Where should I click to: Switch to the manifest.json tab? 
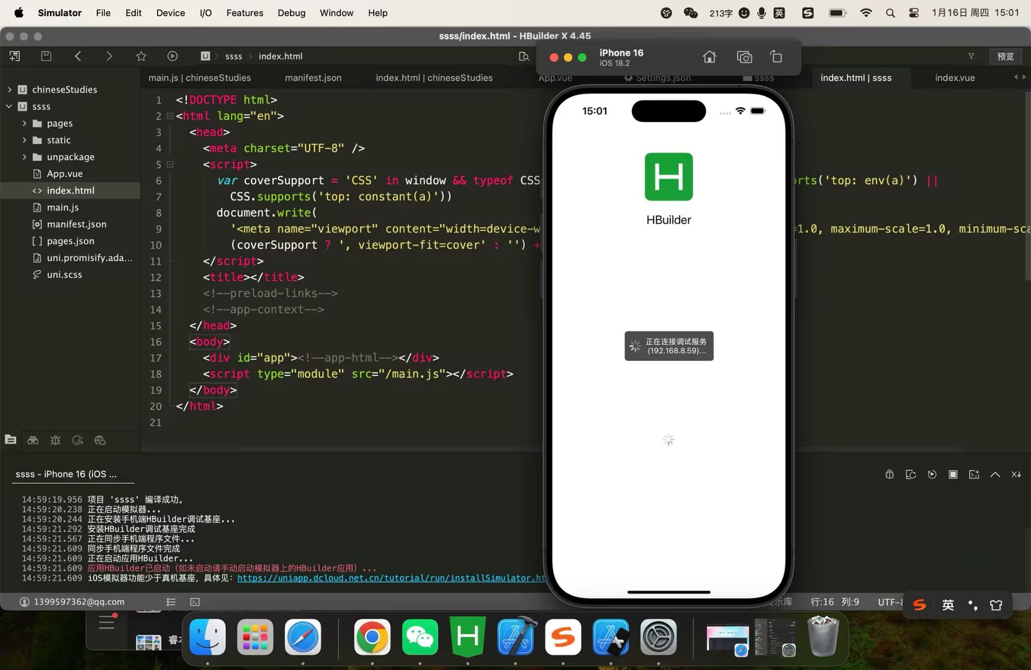tap(313, 78)
